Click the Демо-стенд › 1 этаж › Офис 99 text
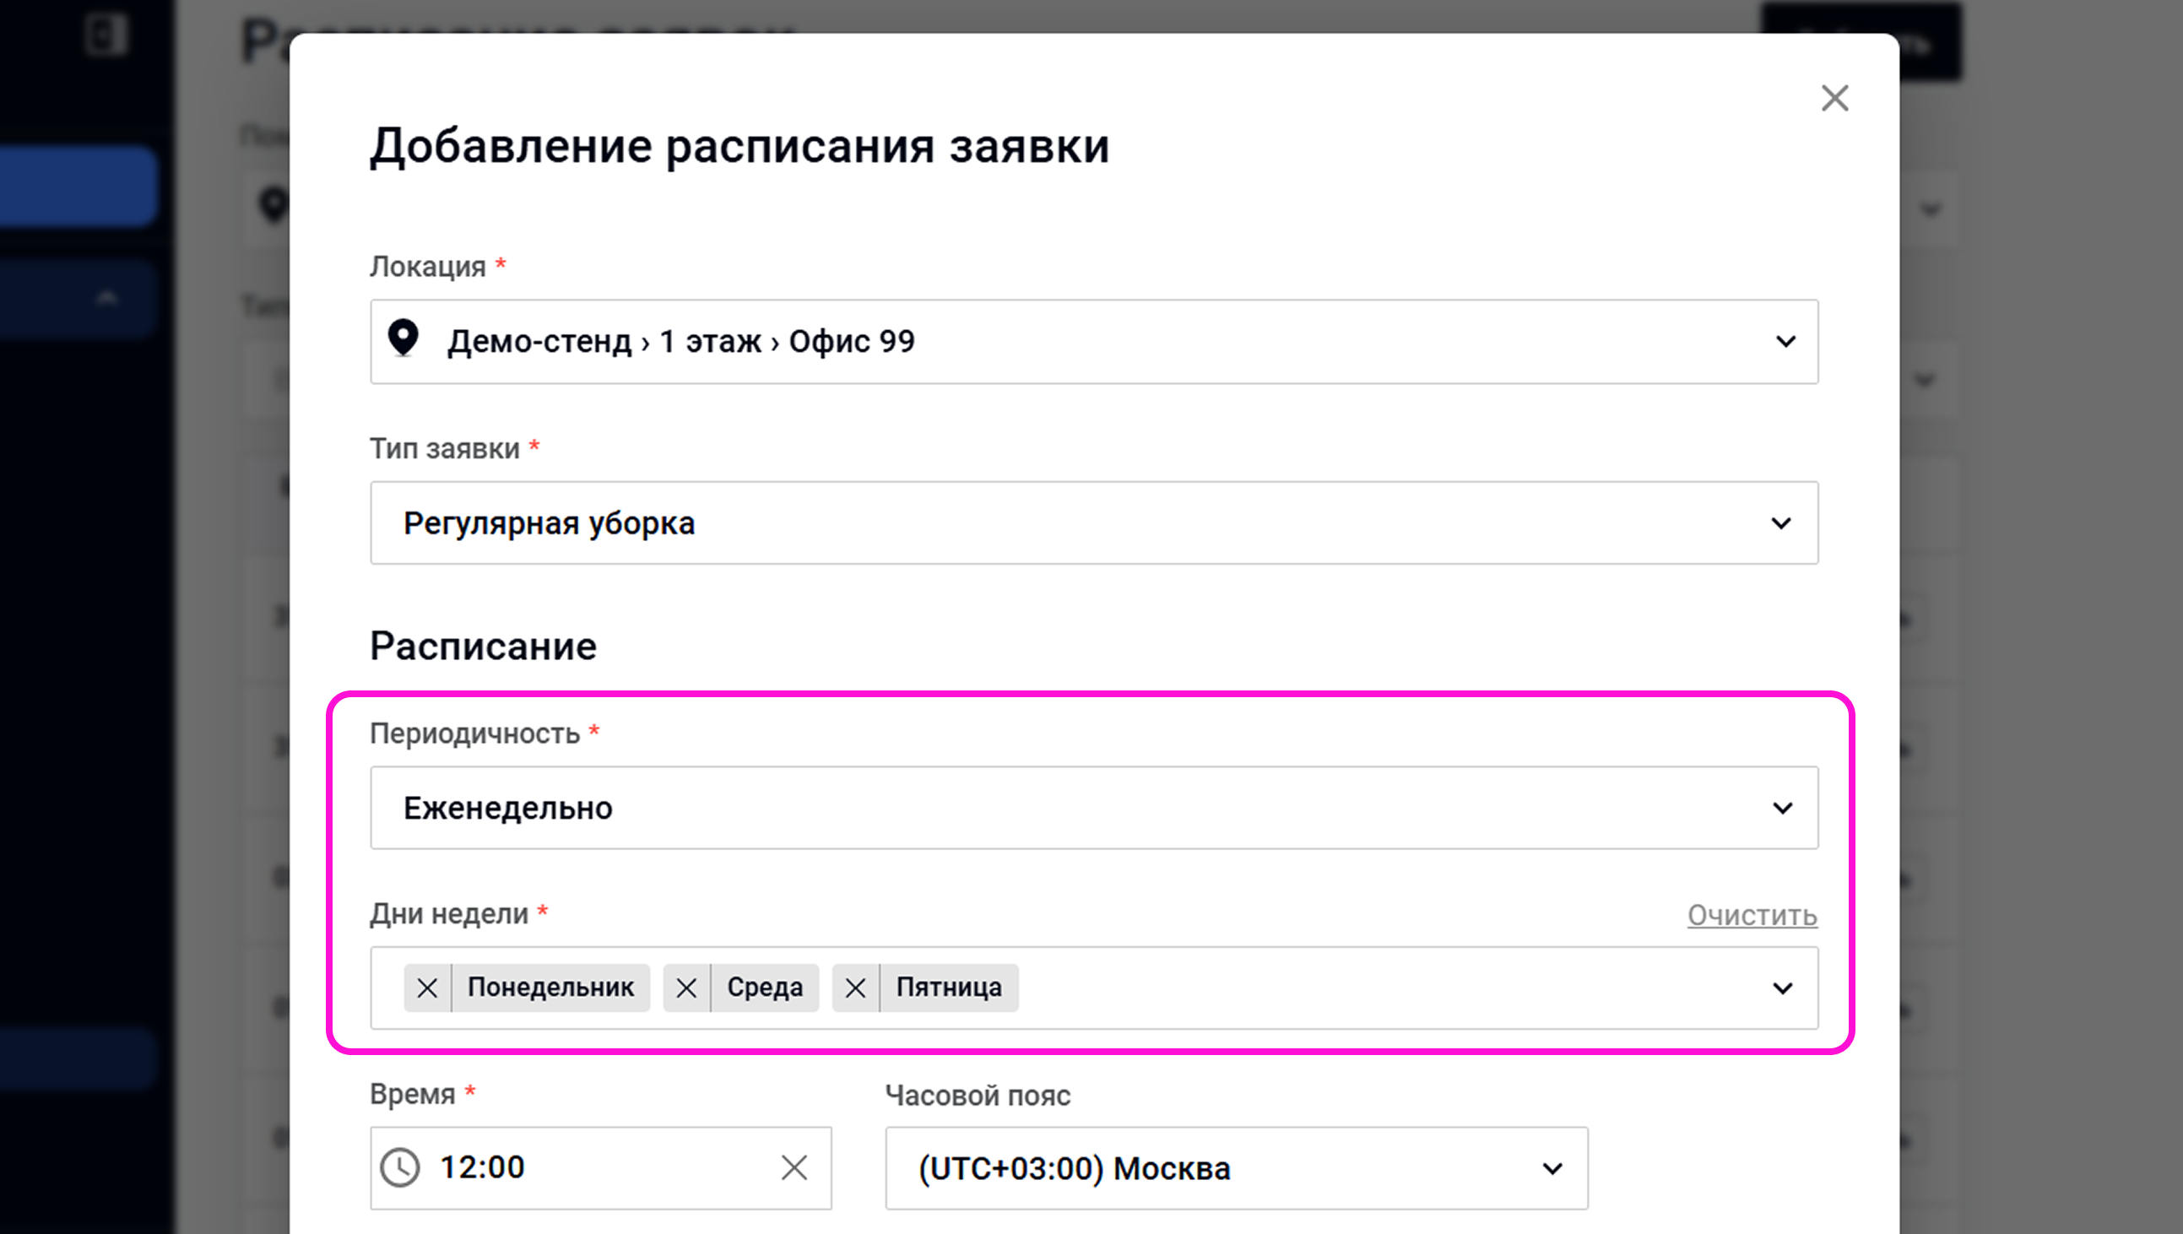Image resolution: width=2183 pixels, height=1234 pixels. coord(681,342)
